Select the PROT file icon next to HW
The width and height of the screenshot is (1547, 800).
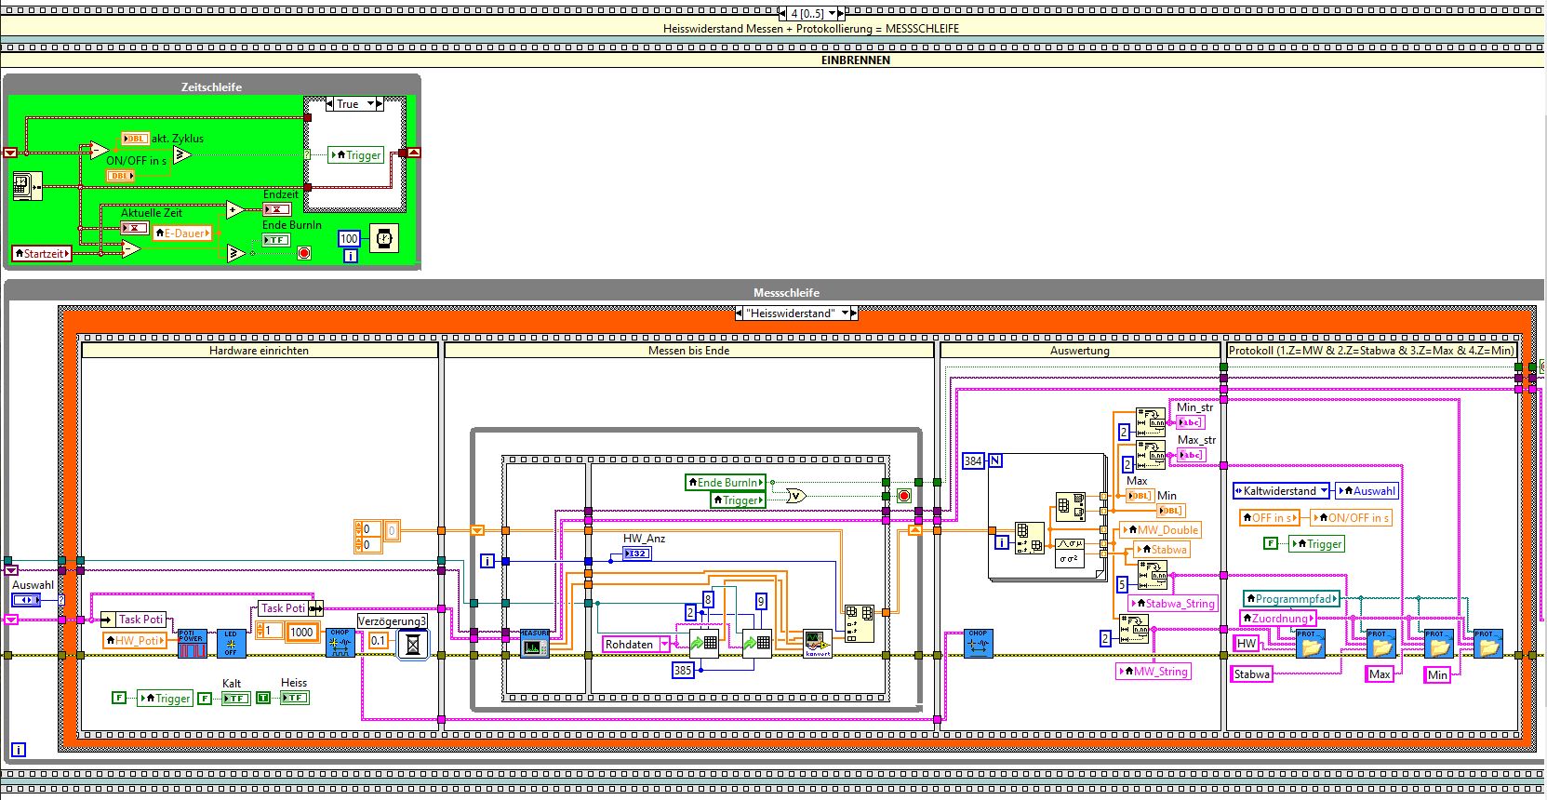pos(1310,644)
